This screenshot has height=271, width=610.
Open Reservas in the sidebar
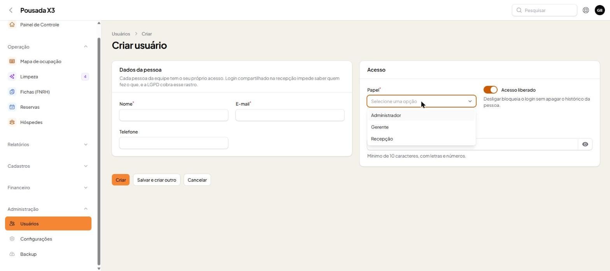[48, 107]
